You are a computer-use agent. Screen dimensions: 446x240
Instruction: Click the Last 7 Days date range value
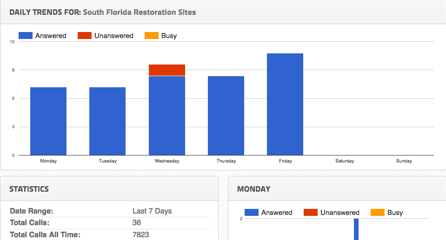pos(152,211)
